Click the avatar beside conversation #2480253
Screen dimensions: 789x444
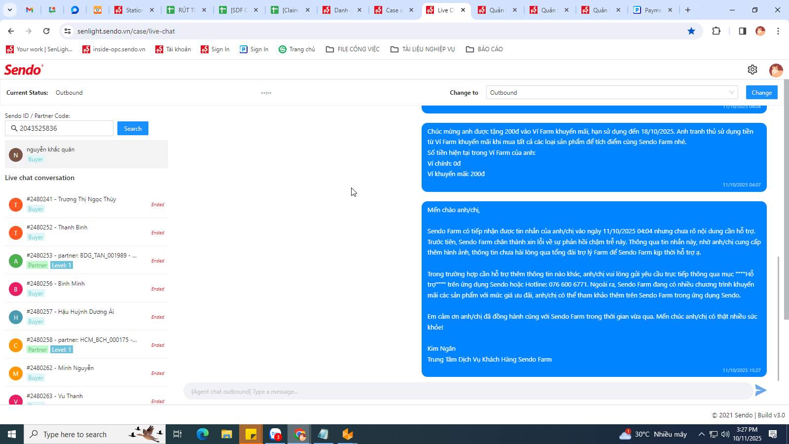(x=16, y=261)
